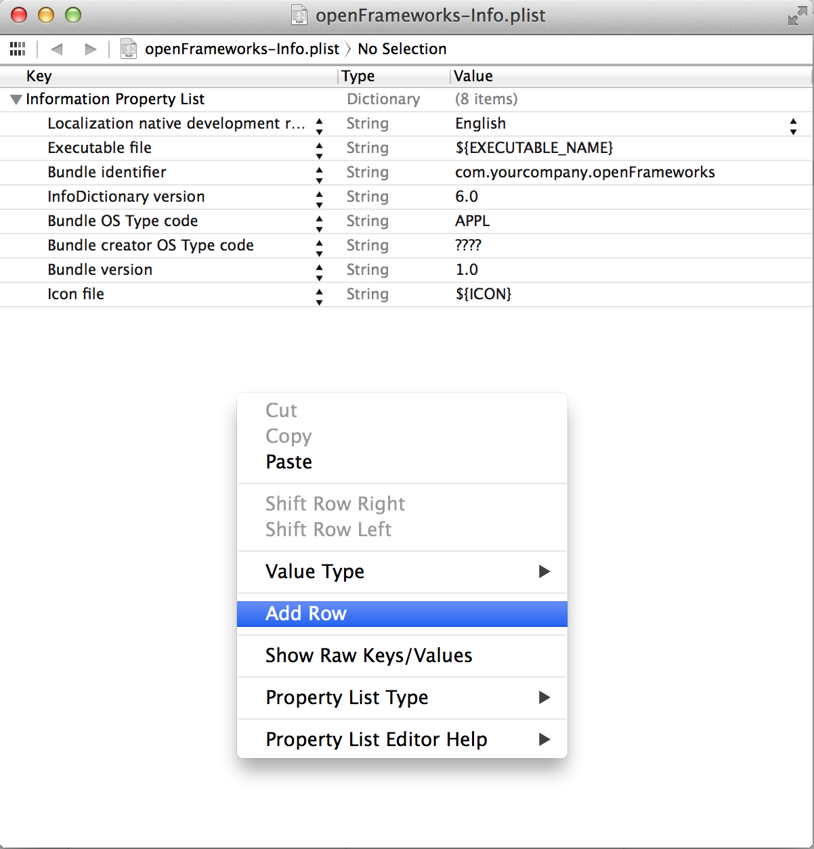This screenshot has width=814, height=849.
Task: Click the back navigation arrow
Action: (x=57, y=49)
